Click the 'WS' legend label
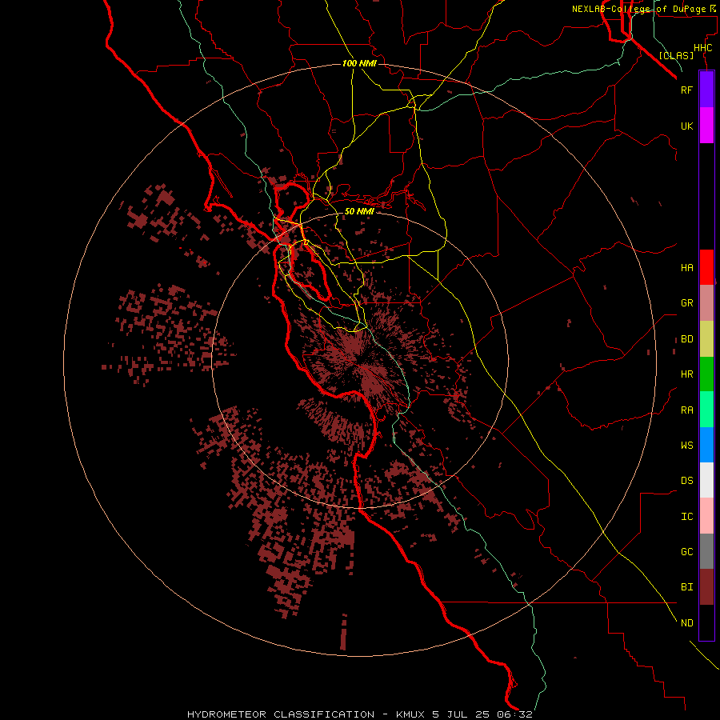Viewport: 720px width, 720px height. coord(686,445)
